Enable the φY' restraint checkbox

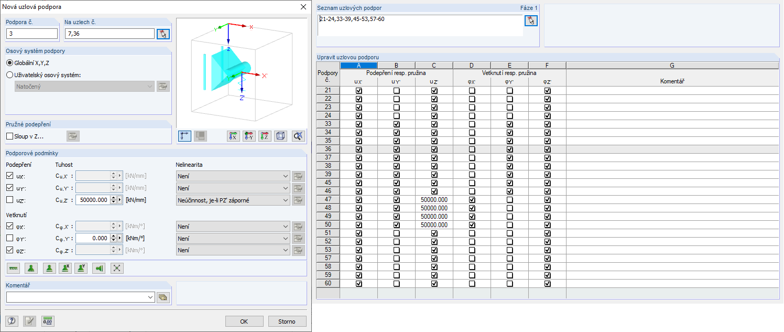point(10,238)
